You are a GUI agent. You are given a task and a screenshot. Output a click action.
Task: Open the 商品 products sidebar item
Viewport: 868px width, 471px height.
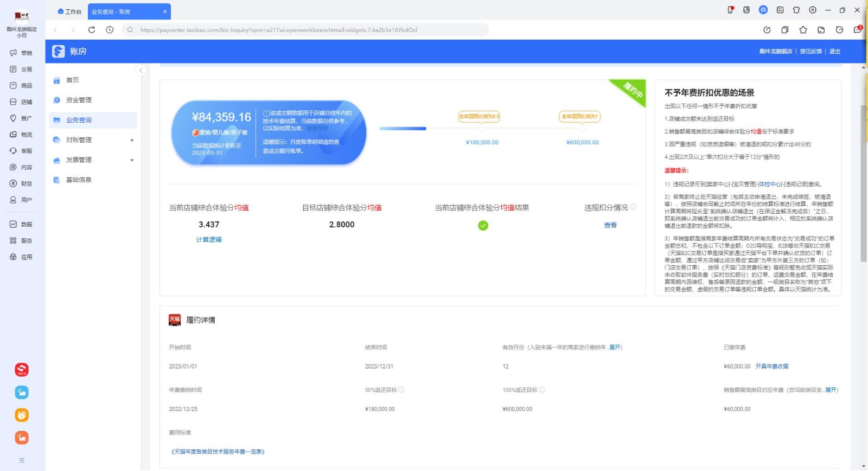22,86
